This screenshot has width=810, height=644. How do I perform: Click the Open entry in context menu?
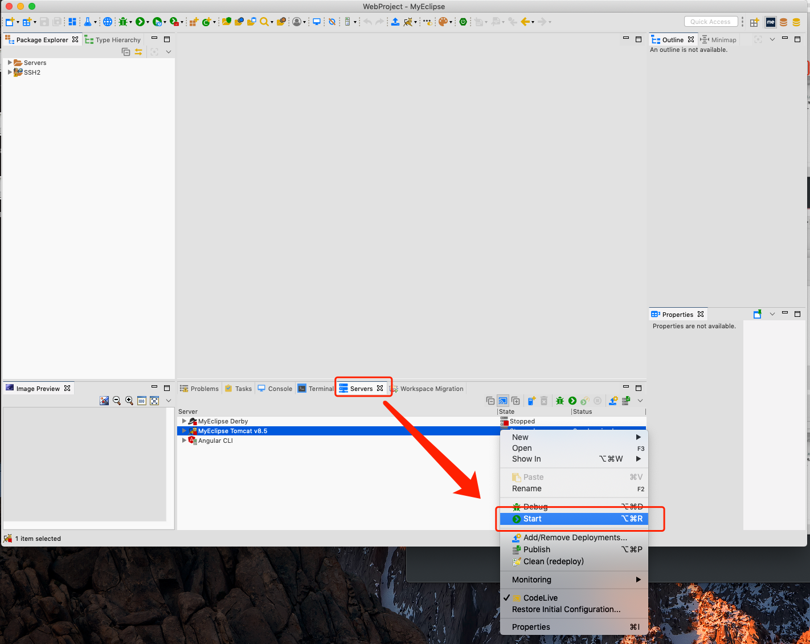[x=574, y=448]
